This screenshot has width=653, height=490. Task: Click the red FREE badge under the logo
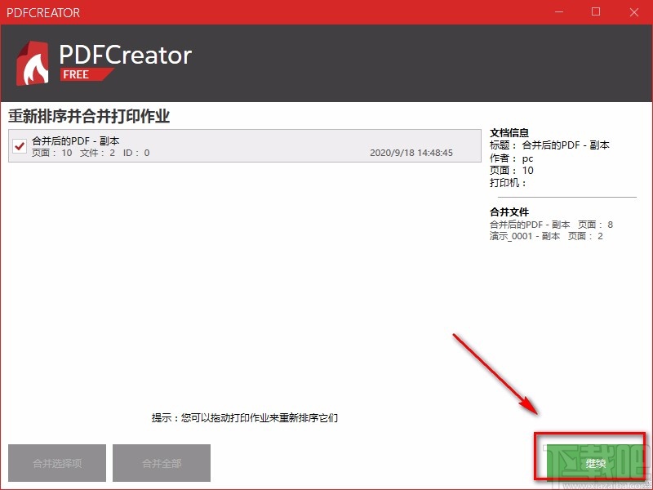[85, 74]
